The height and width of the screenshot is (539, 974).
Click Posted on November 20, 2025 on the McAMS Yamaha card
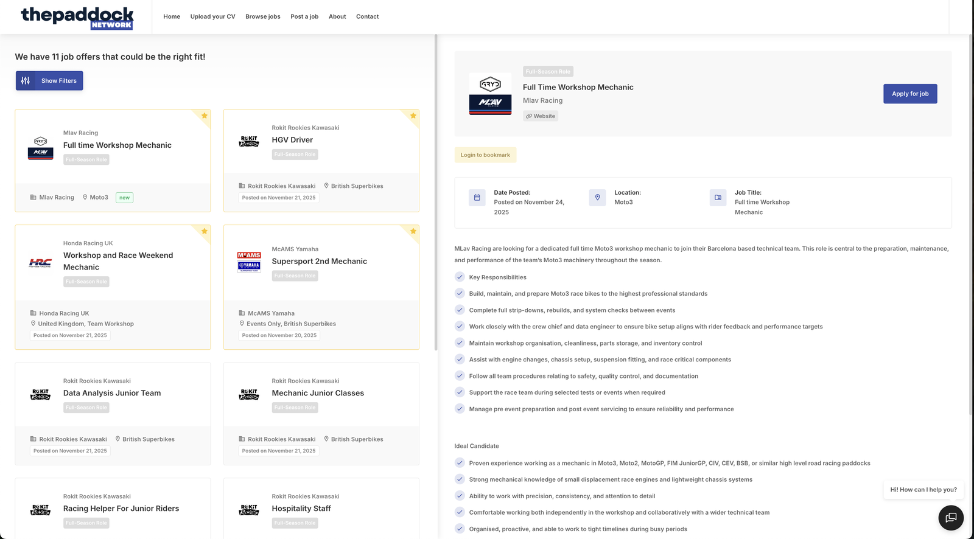click(279, 335)
